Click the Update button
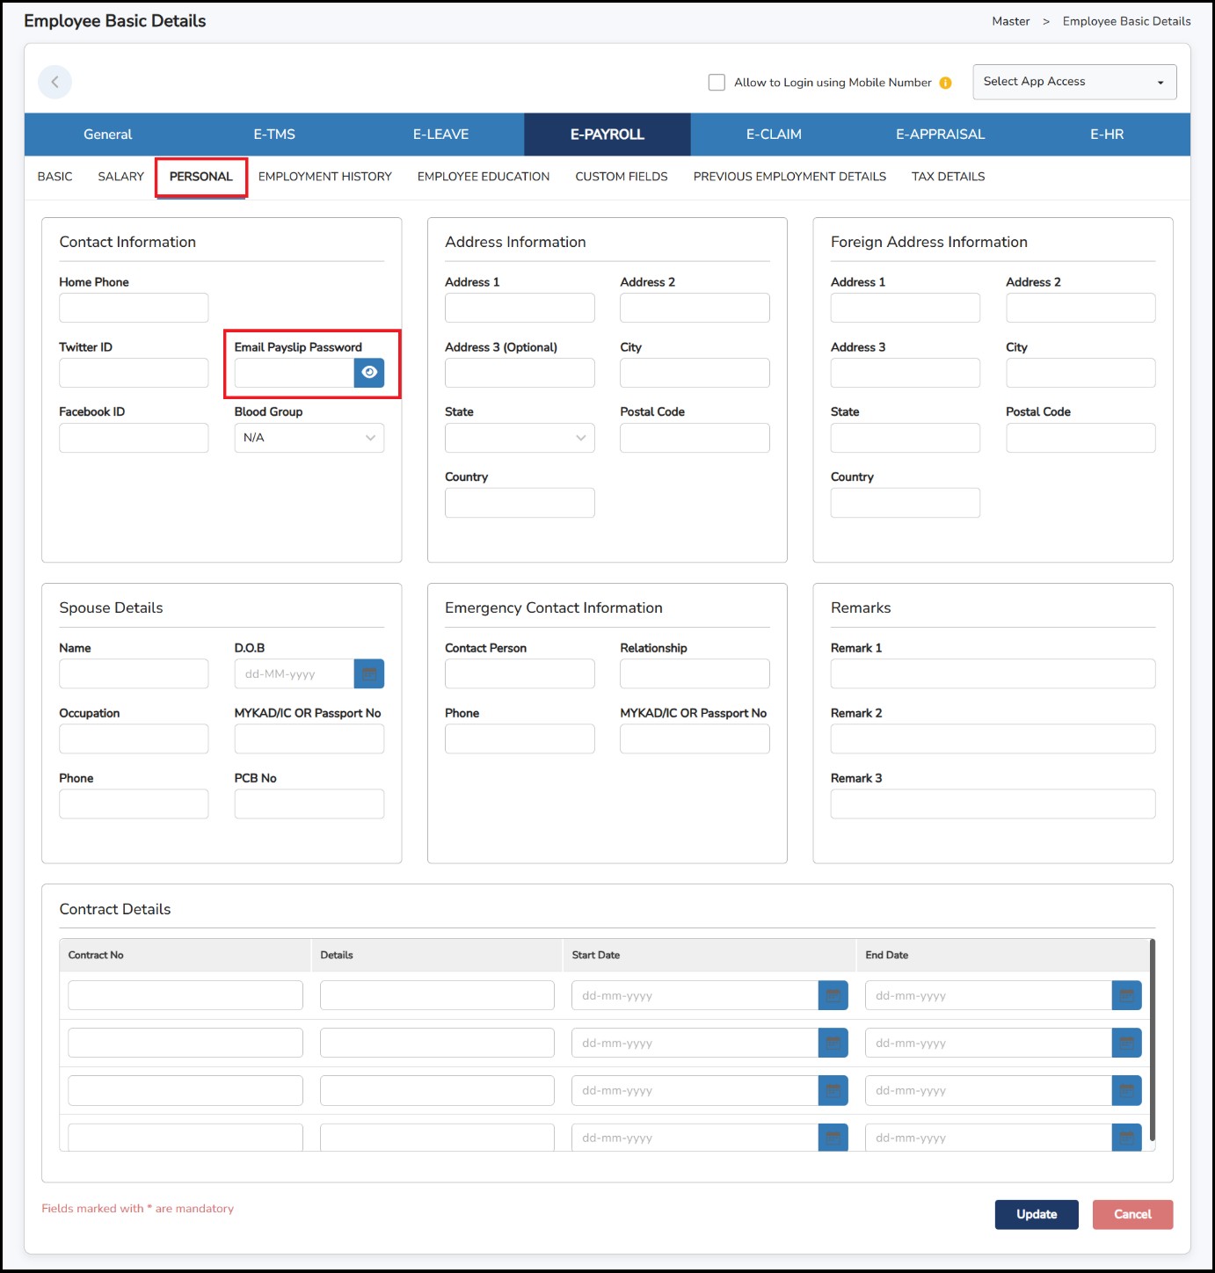 (1036, 1214)
